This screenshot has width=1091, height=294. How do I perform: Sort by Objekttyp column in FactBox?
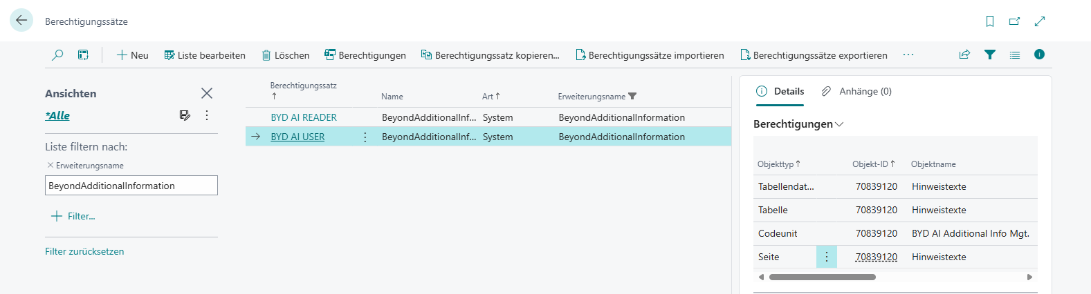(778, 164)
